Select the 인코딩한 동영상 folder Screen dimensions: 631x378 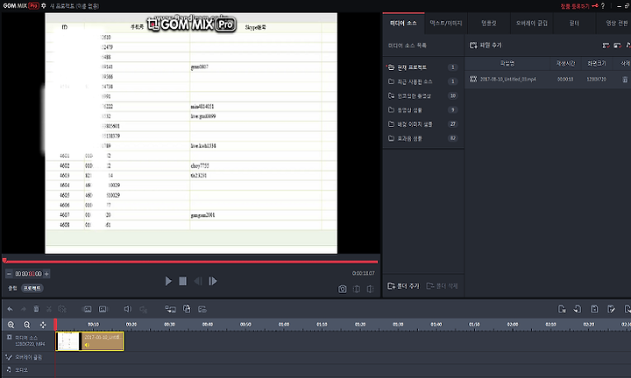pyautogui.click(x=422, y=95)
